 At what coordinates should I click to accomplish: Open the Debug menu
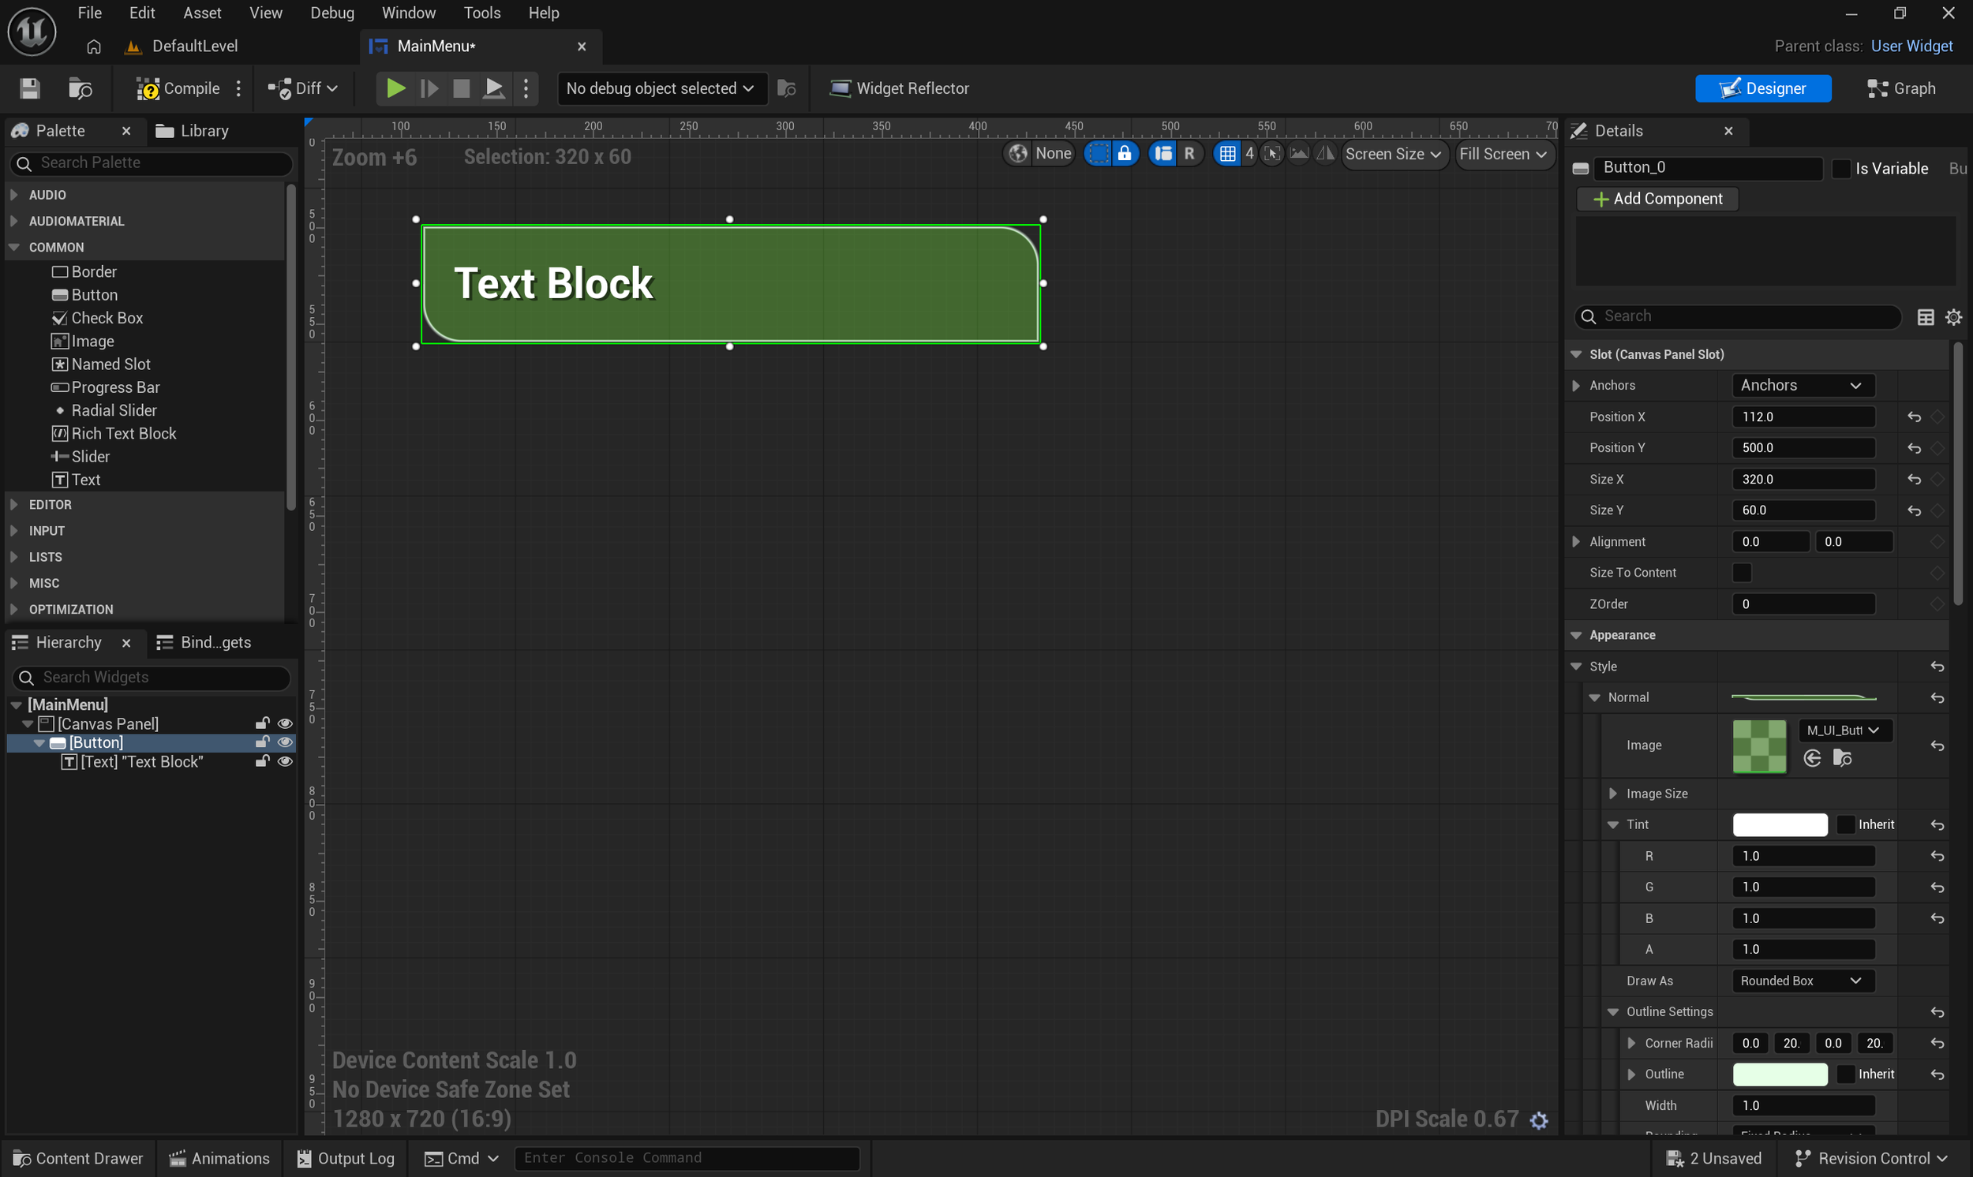click(x=331, y=13)
